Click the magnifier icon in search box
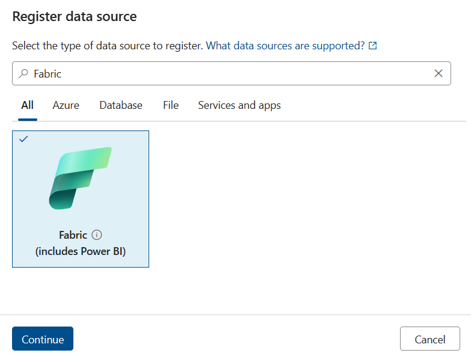Screen dimensions: 471x356 (23, 73)
